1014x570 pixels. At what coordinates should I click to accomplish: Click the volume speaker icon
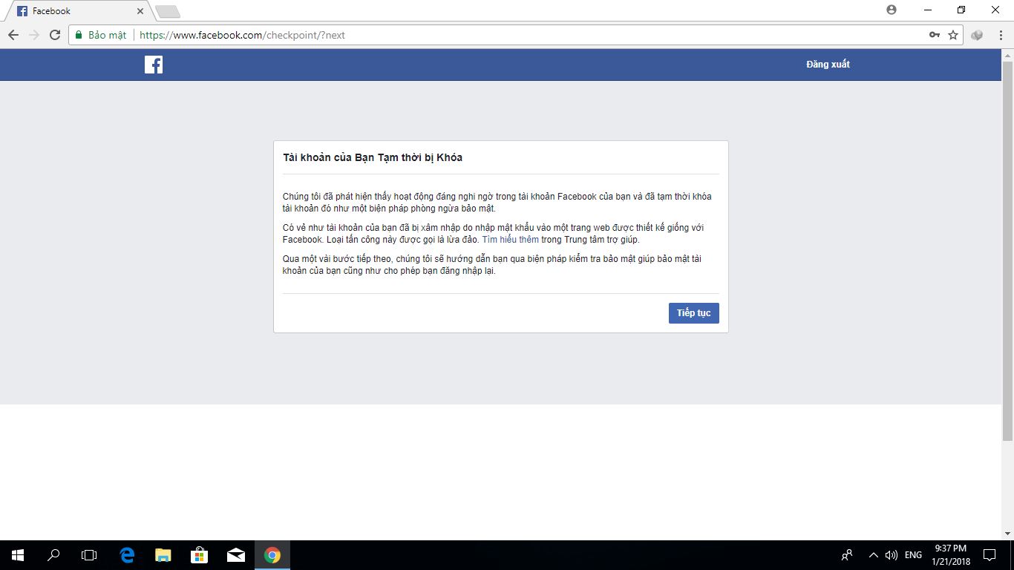point(892,555)
